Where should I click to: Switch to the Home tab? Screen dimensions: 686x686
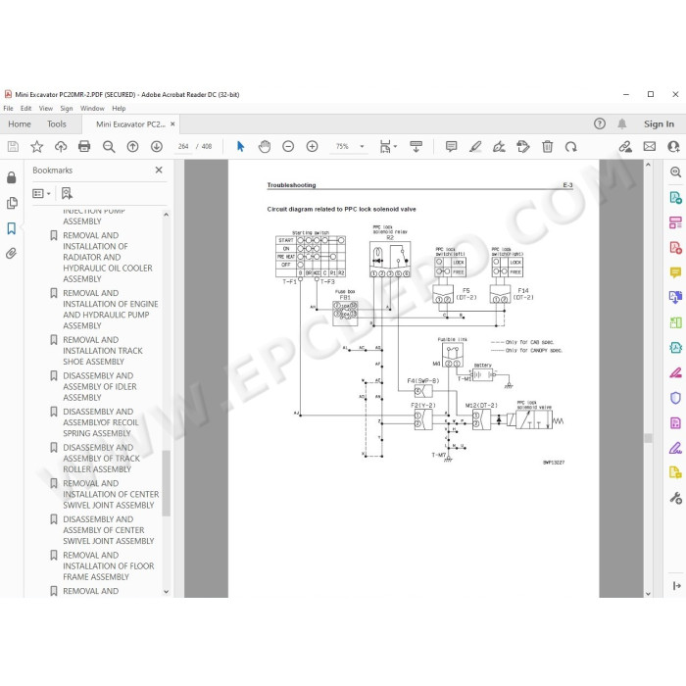tap(20, 124)
